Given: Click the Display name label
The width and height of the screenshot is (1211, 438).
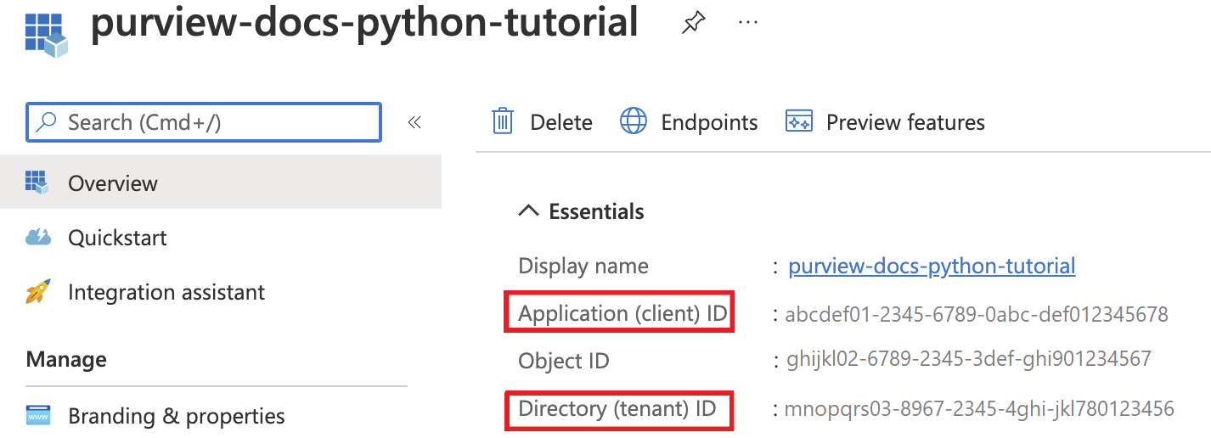Looking at the screenshot, I should coord(583,266).
